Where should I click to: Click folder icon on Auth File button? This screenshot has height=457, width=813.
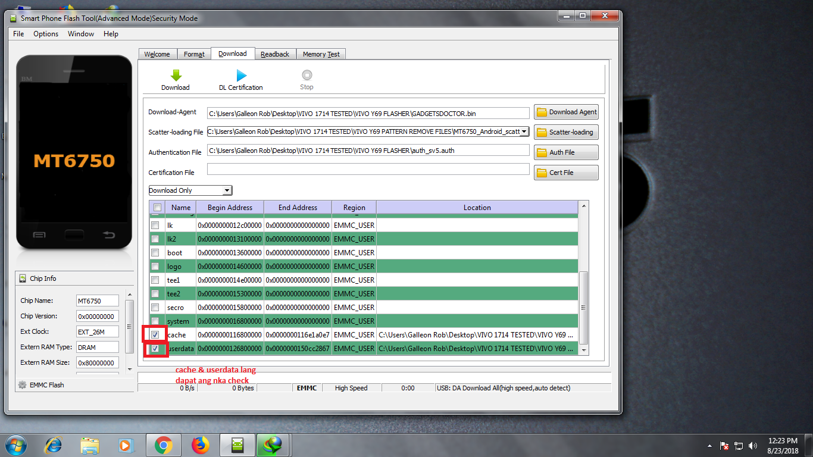(542, 152)
